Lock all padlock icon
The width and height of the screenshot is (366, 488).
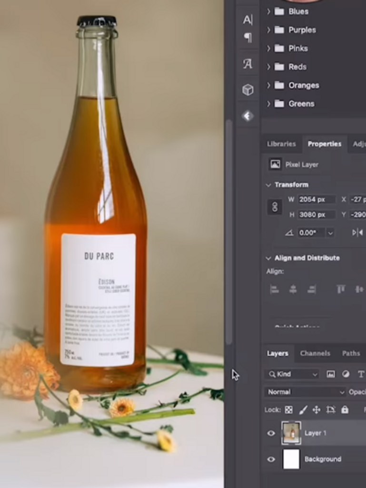click(345, 409)
